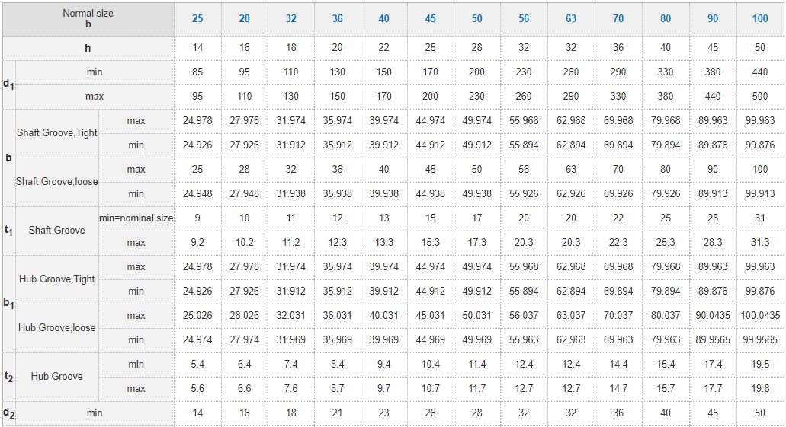Screen dimensions: 786x427
Task: Select the 'h' row label cell
Action: (88, 48)
